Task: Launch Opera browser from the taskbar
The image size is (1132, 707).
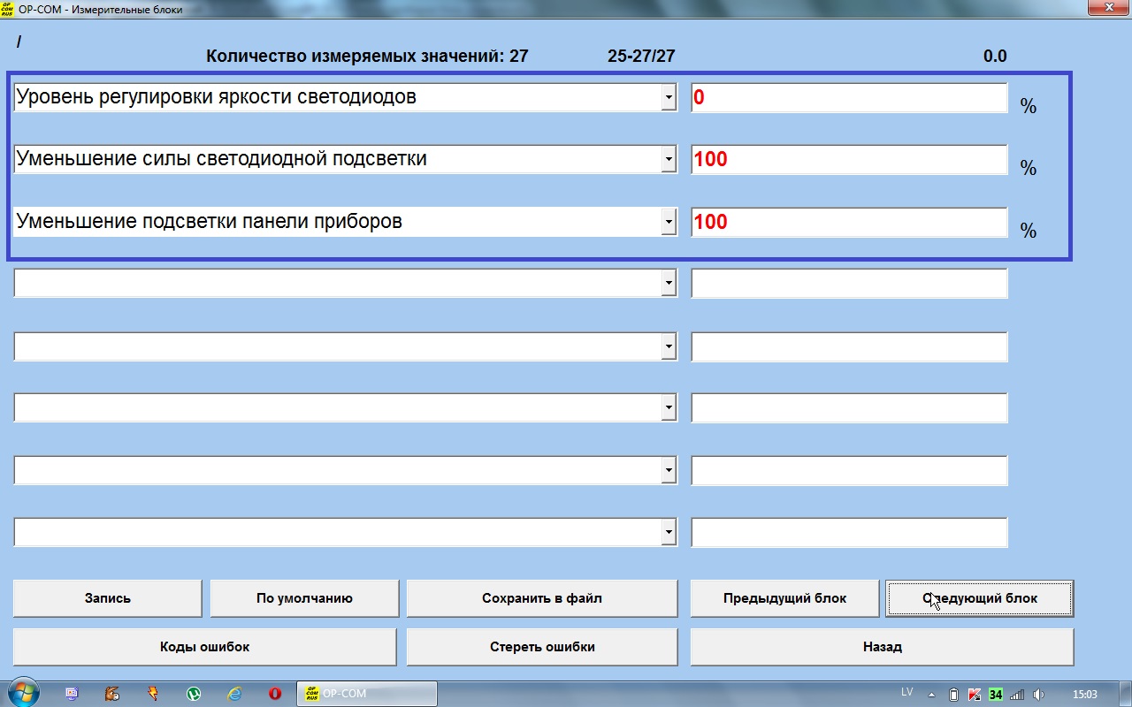Action: tap(275, 694)
